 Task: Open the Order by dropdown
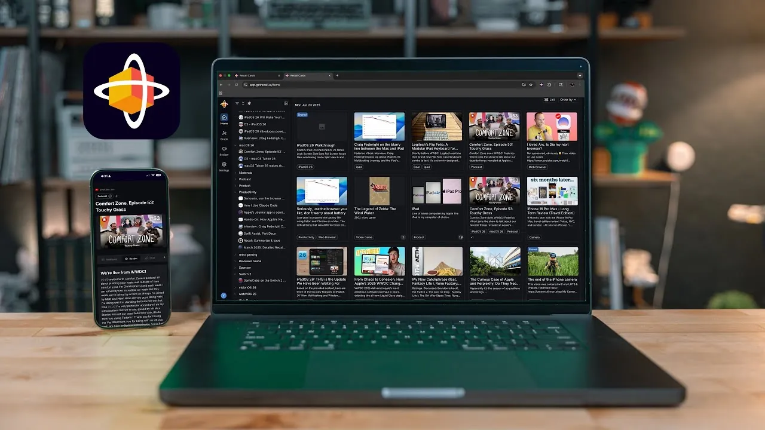coord(568,100)
